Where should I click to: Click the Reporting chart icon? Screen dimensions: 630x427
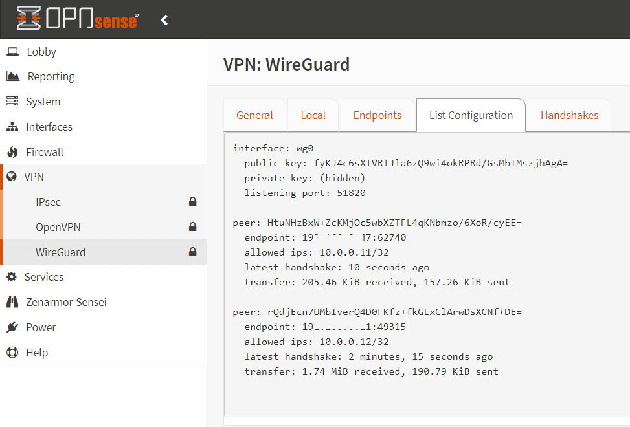coord(13,76)
